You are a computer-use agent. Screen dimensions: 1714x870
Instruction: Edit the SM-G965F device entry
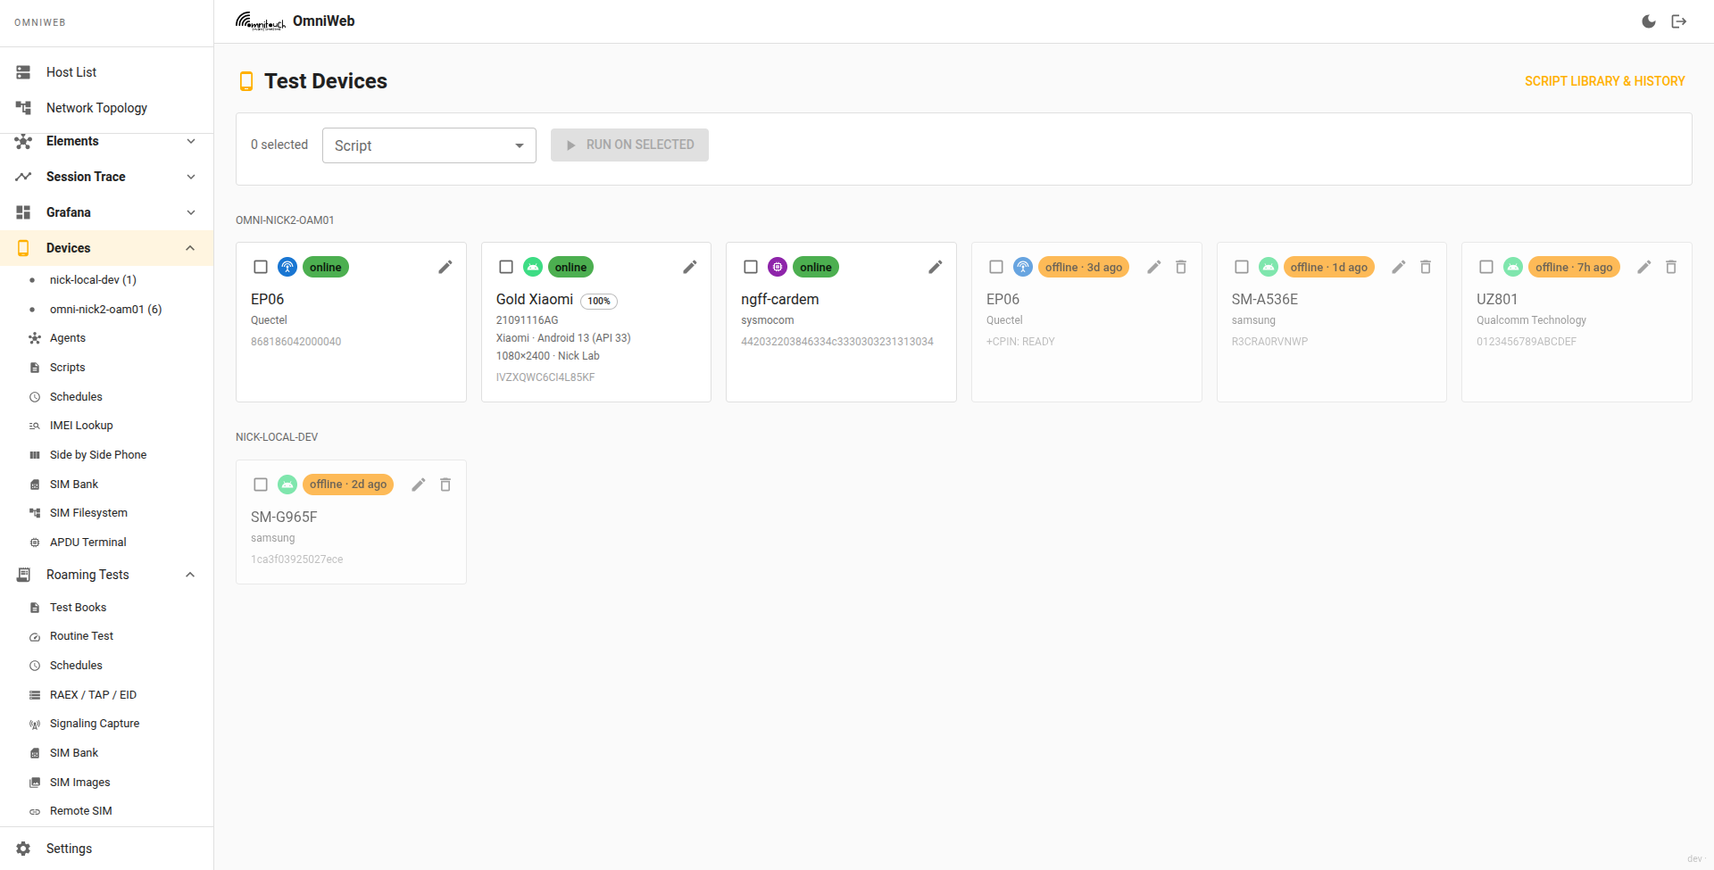coord(419,485)
